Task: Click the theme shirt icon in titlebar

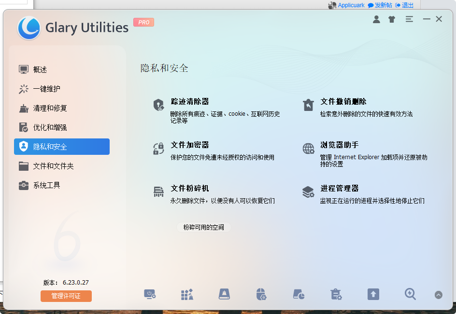Action: (x=392, y=19)
